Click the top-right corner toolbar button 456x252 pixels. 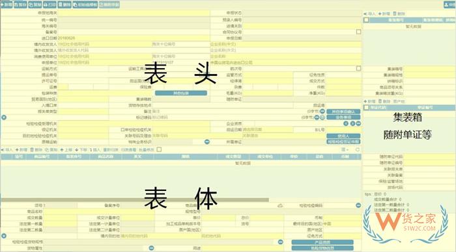(x=449, y=5)
